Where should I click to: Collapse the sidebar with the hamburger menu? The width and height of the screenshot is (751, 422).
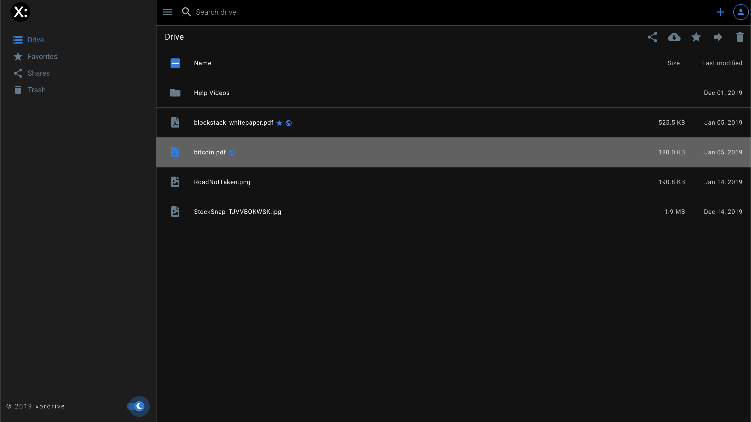point(167,12)
